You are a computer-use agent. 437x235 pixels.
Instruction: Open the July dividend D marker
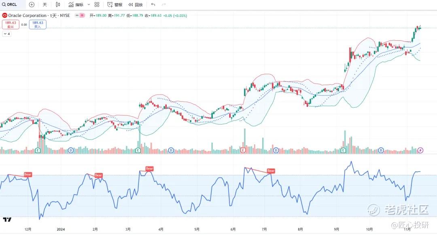pyautogui.click(x=276, y=150)
